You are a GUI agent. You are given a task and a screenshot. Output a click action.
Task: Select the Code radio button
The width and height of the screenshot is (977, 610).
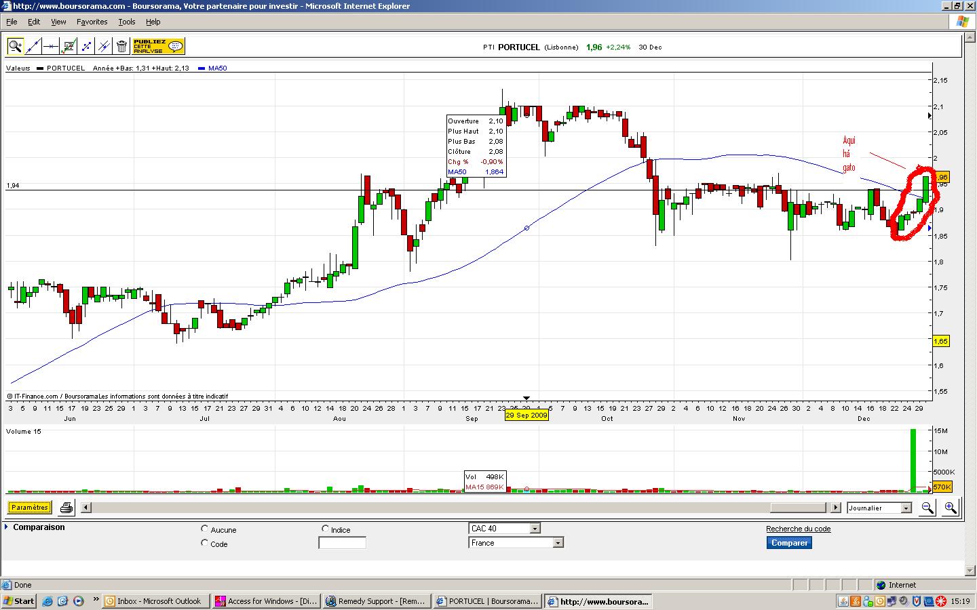tap(205, 543)
